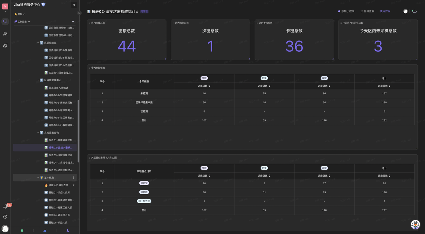Click the plus icon beside 工作目录
This screenshot has width=425, height=234.
tap(73, 22)
